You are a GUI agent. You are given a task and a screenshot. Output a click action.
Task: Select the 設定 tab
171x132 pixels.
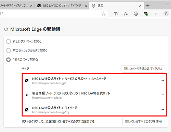coord(117,5)
